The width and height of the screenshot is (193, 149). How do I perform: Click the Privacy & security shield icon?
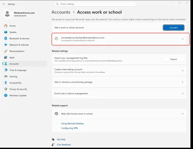pos(6,89)
